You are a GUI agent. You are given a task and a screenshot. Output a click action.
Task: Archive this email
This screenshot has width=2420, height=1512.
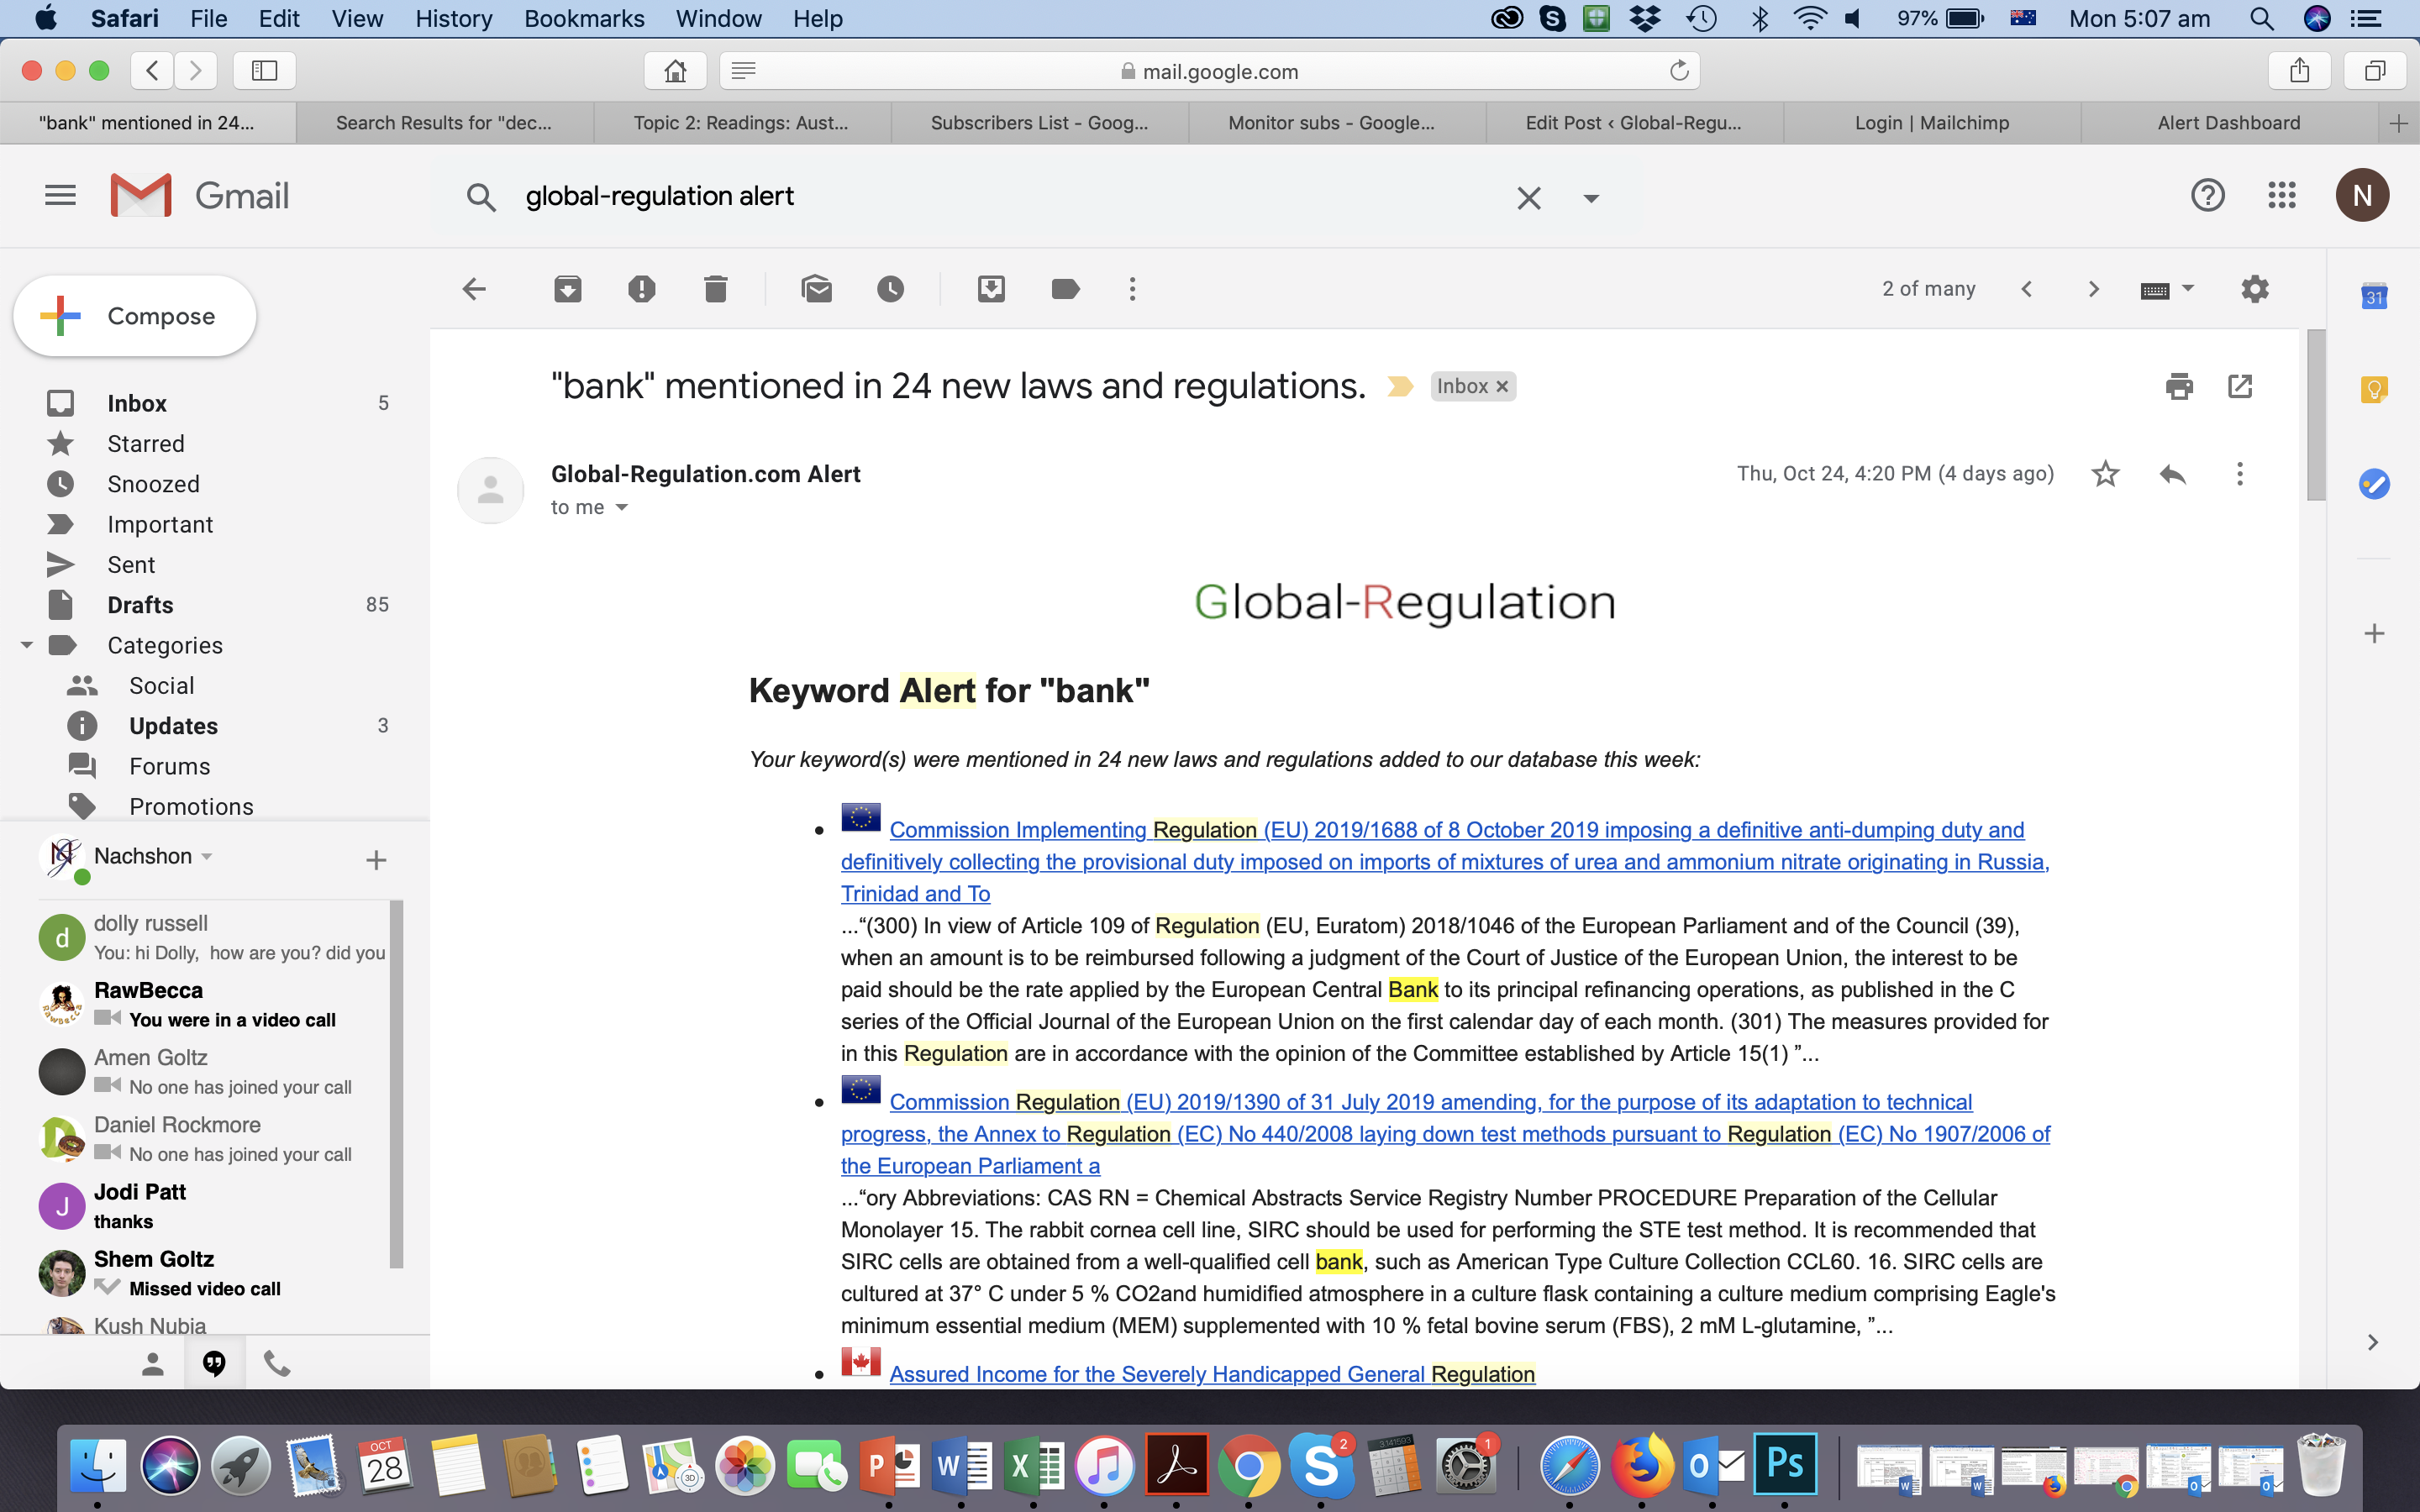tap(568, 290)
